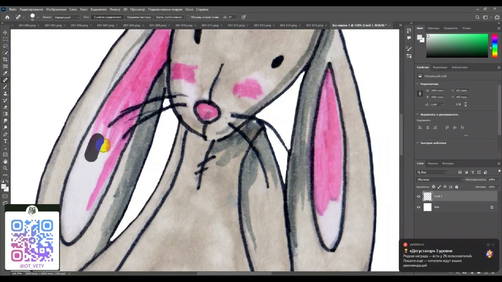Hide the 'Фон' layer eye icon
502x282 pixels.
[418, 207]
